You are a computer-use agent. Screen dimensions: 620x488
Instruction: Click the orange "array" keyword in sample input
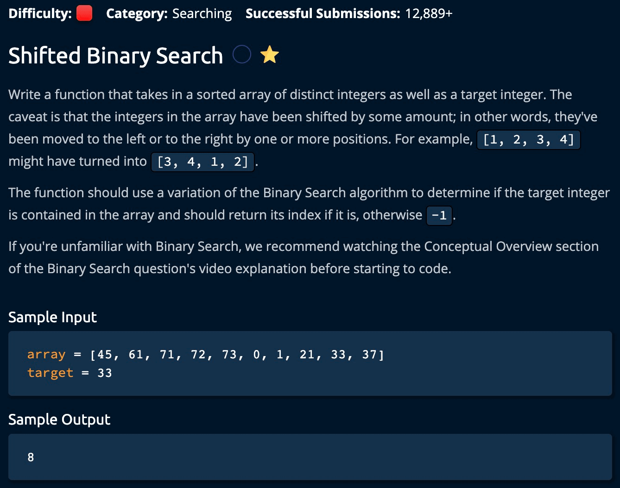(x=46, y=355)
